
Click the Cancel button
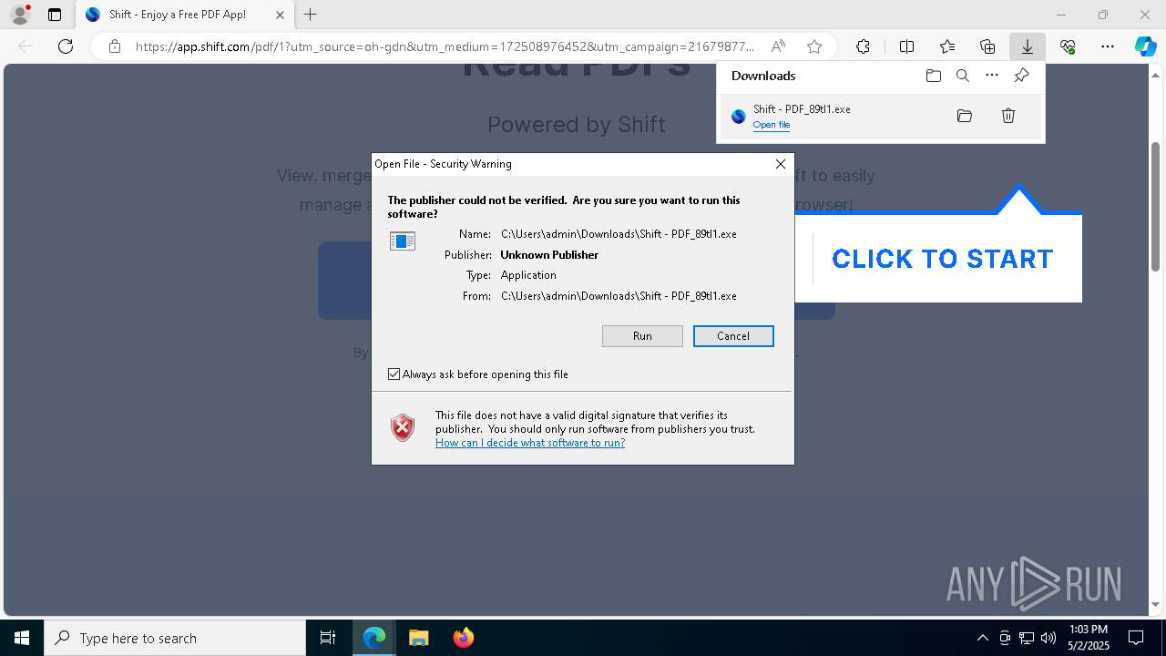click(x=733, y=336)
